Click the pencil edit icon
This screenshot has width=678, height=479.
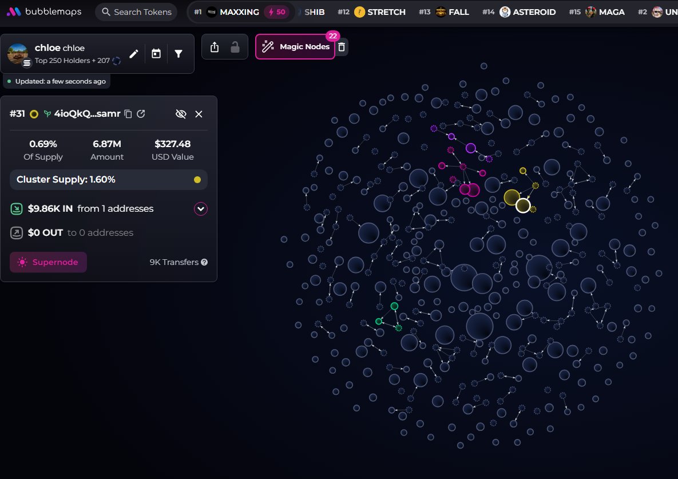click(134, 54)
